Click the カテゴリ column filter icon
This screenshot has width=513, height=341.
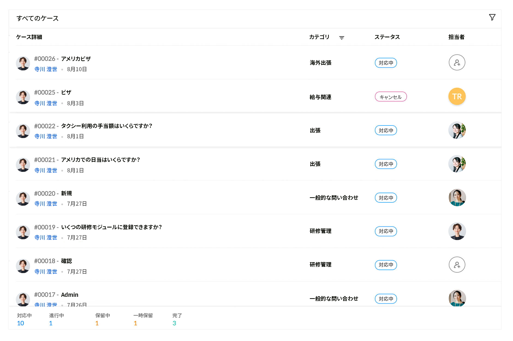342,37
